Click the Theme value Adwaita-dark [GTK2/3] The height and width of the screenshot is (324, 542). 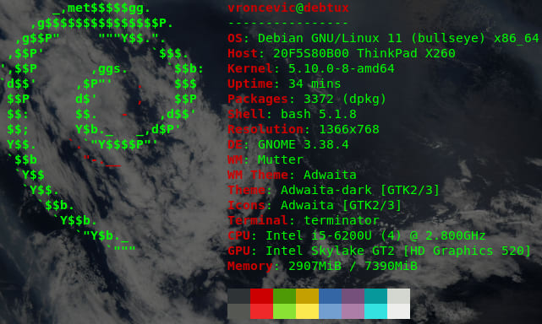coord(360,190)
